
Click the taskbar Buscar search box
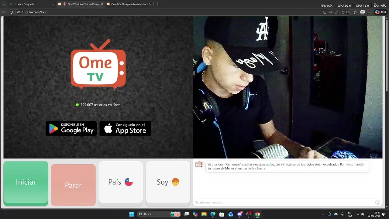pyautogui.click(x=159, y=214)
